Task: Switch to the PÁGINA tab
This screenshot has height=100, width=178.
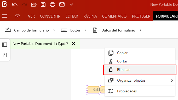Action: pos(90,16)
